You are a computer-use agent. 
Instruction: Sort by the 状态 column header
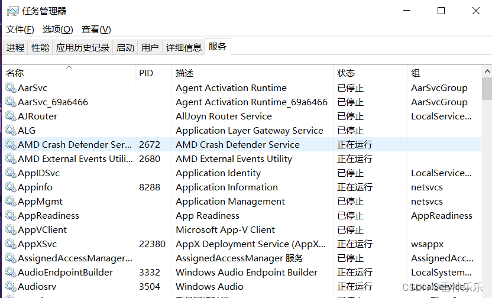(370, 73)
